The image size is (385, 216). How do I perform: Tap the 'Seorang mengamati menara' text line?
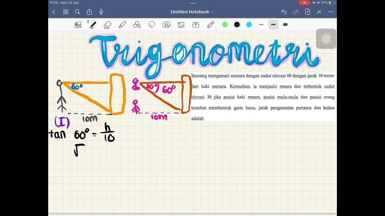coord(263,76)
